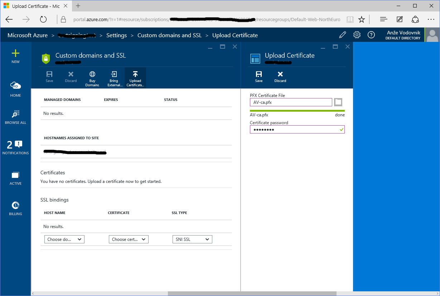Save the Upload Certificate blade
Image resolution: width=440 pixels, height=296 pixels.
[259, 77]
